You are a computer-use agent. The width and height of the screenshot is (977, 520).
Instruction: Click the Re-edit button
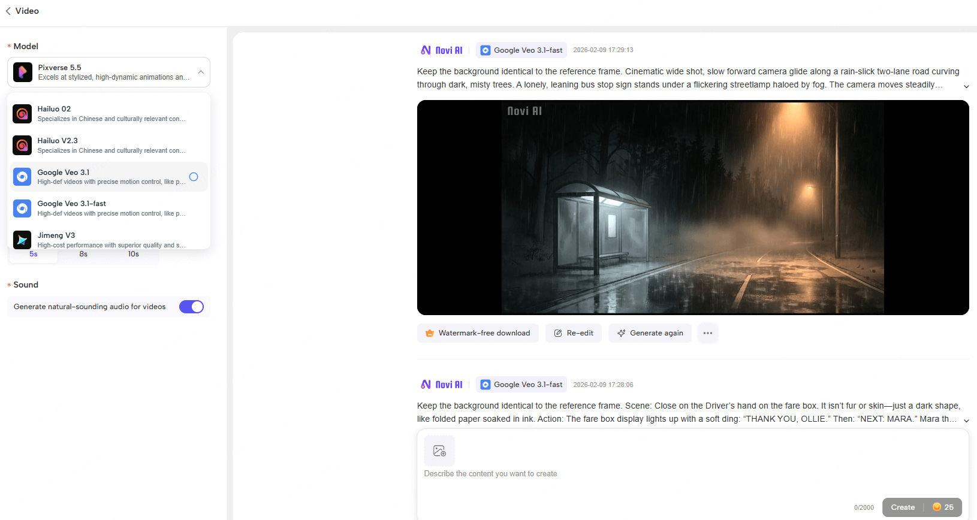pos(574,333)
